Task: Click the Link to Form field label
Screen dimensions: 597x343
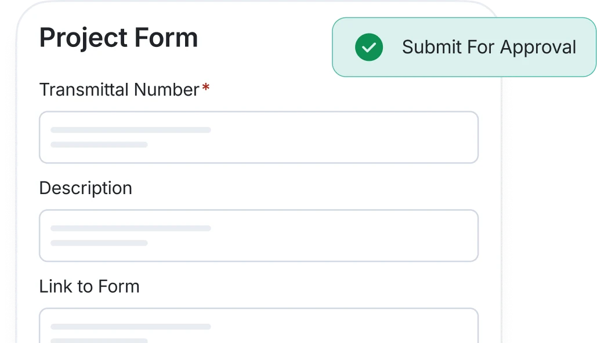Action: (89, 286)
